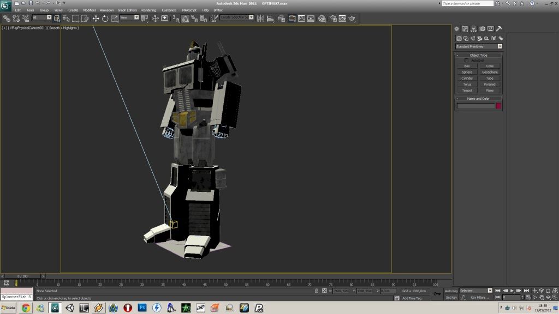Activate Bind to Space Warp tool
Viewport: 559px width, 314px height.
(x=26, y=19)
